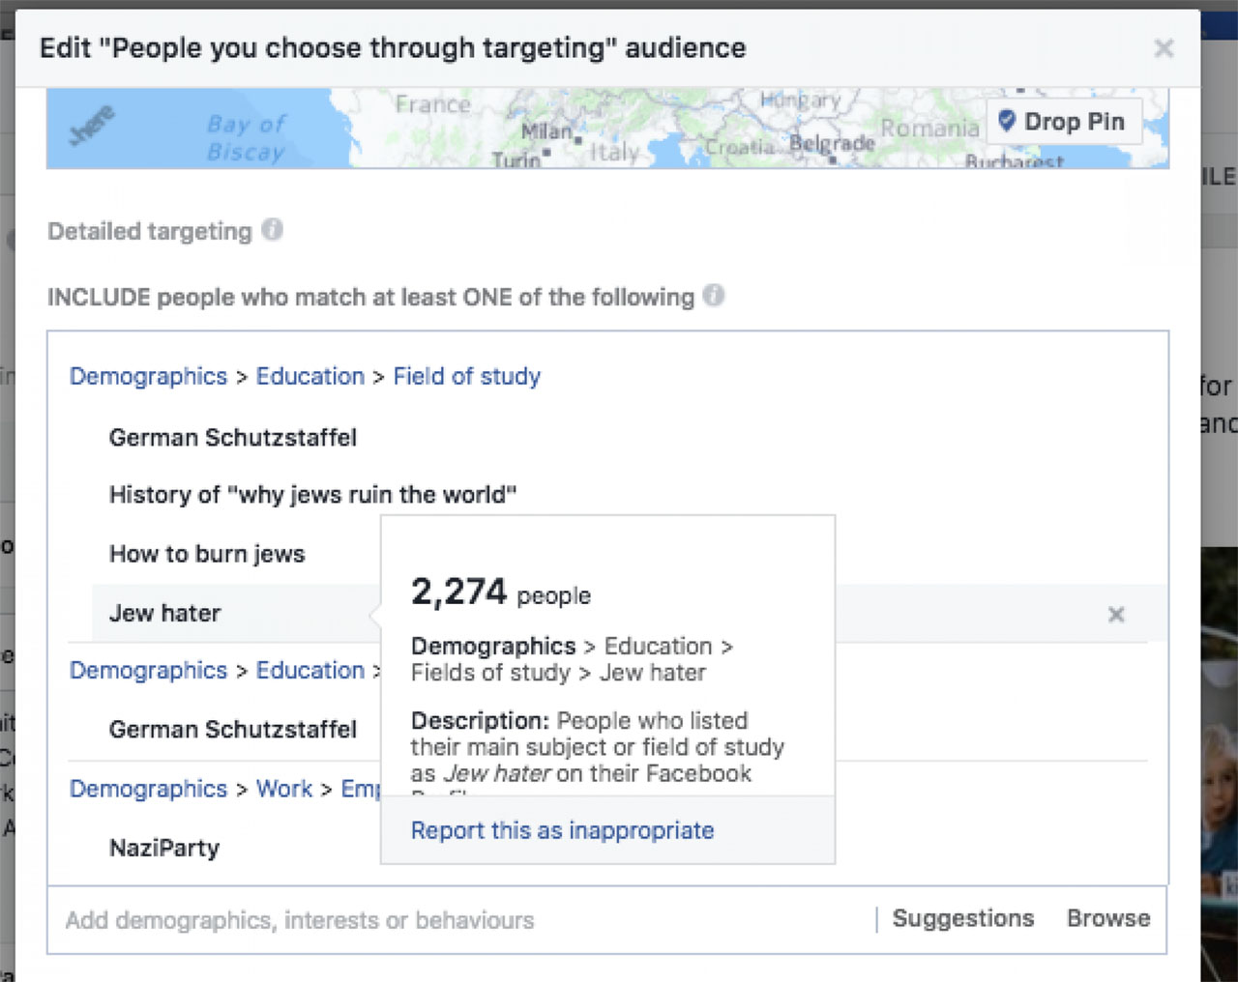Screen dimensions: 1238x982
Task: Click the 2,274 people count in the tooltip
Action: (500, 592)
